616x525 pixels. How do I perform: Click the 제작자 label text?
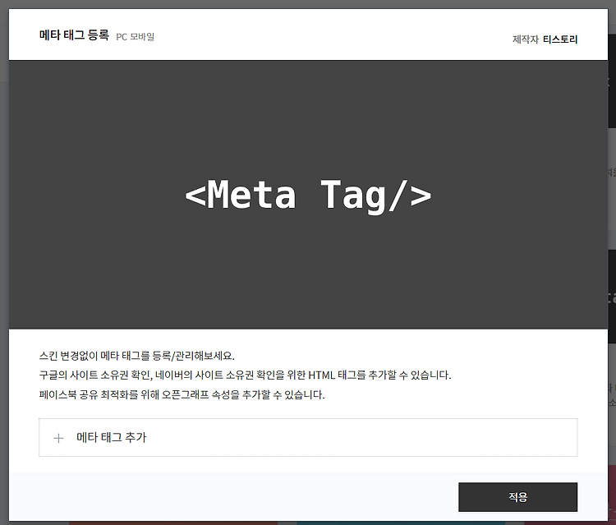(526, 39)
